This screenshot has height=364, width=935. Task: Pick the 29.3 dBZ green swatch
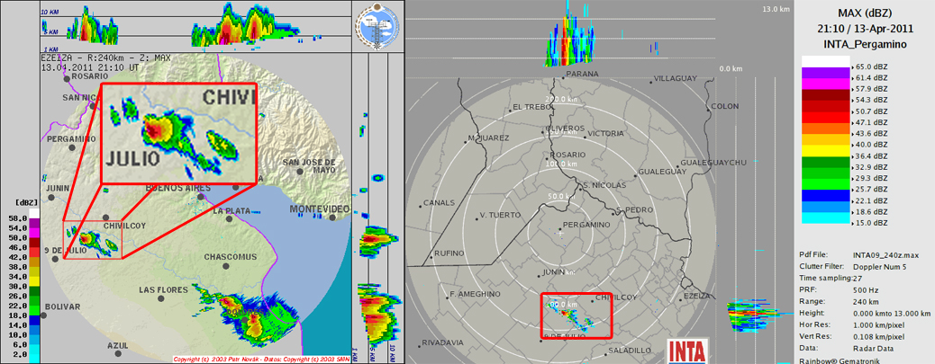825,173
